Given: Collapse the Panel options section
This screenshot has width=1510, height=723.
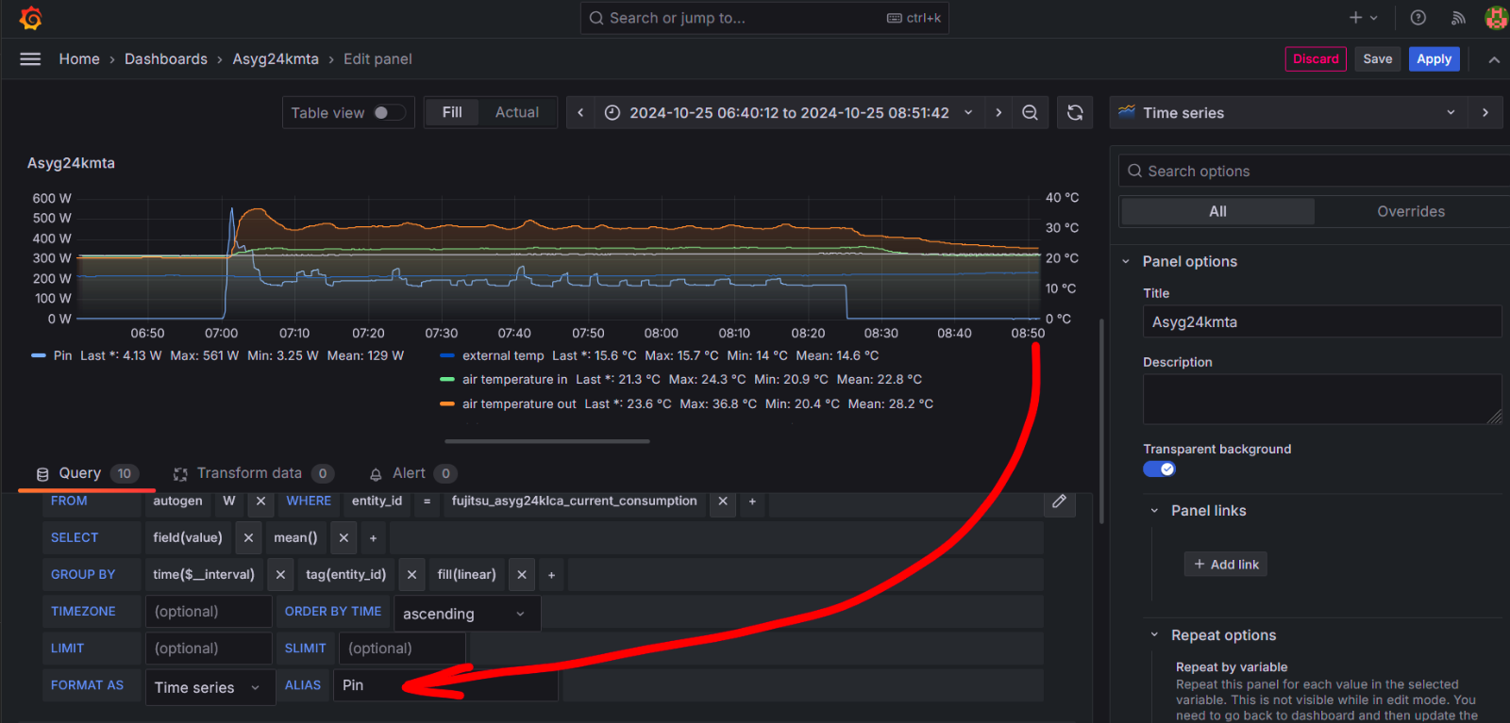Looking at the screenshot, I should pyautogui.click(x=1126, y=261).
